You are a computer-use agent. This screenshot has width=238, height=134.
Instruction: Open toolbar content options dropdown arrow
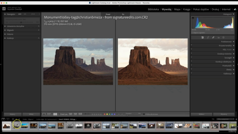point(187,114)
